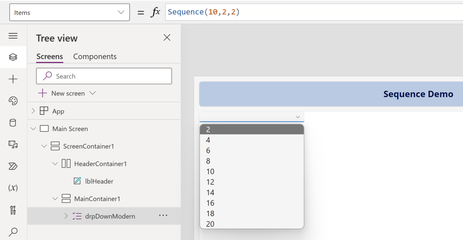Open the hamburger menu icon
The image size is (463, 240).
coord(13,36)
